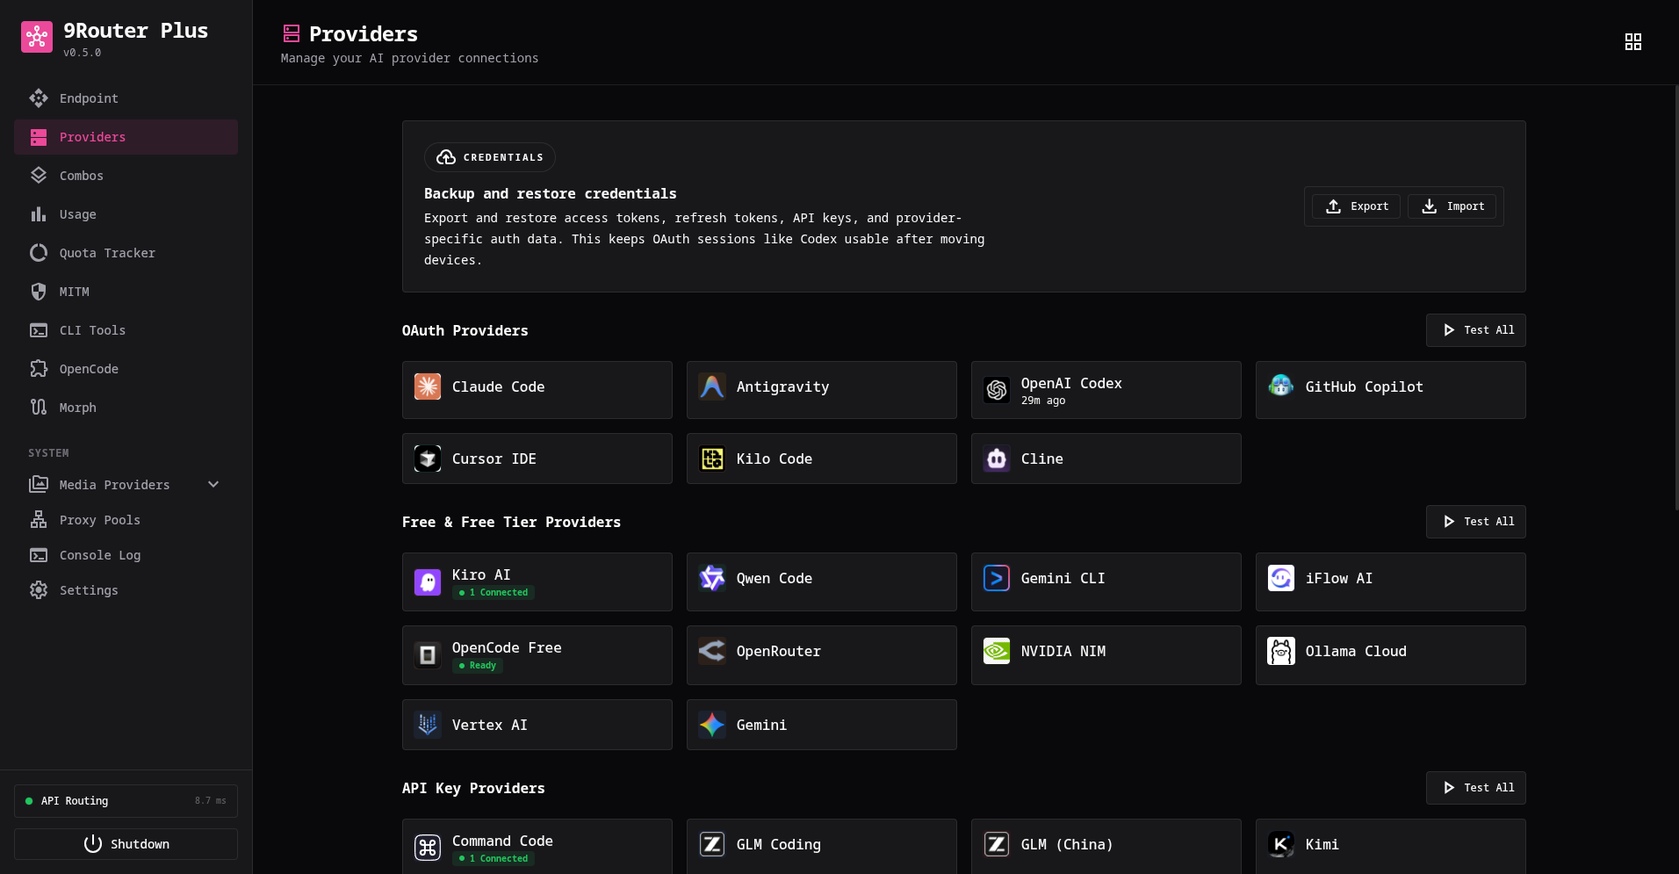Click the Shutdown button
Image resolution: width=1679 pixels, height=874 pixels.
click(x=126, y=844)
